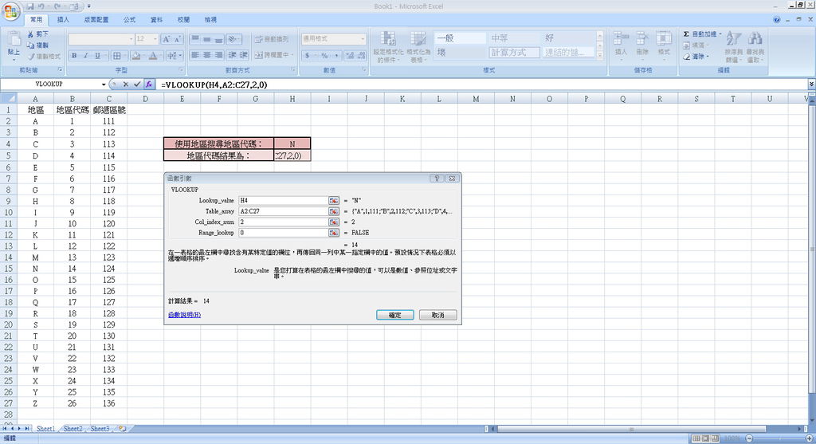Viewport: 816px width, 444px height.
Task: Expand the cell styles gallery
Action: click(x=600, y=55)
